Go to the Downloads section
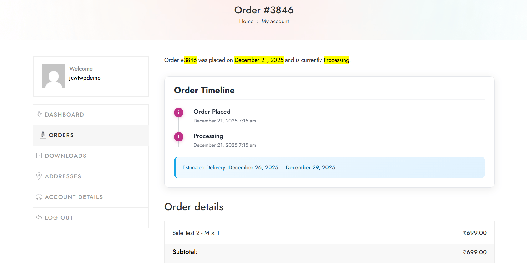Image resolution: width=527 pixels, height=263 pixels. 66,156
